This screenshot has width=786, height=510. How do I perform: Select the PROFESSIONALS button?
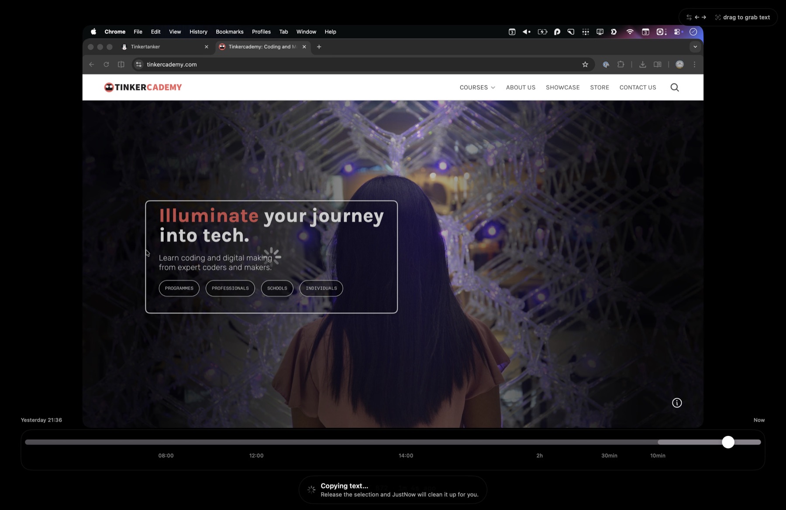230,288
